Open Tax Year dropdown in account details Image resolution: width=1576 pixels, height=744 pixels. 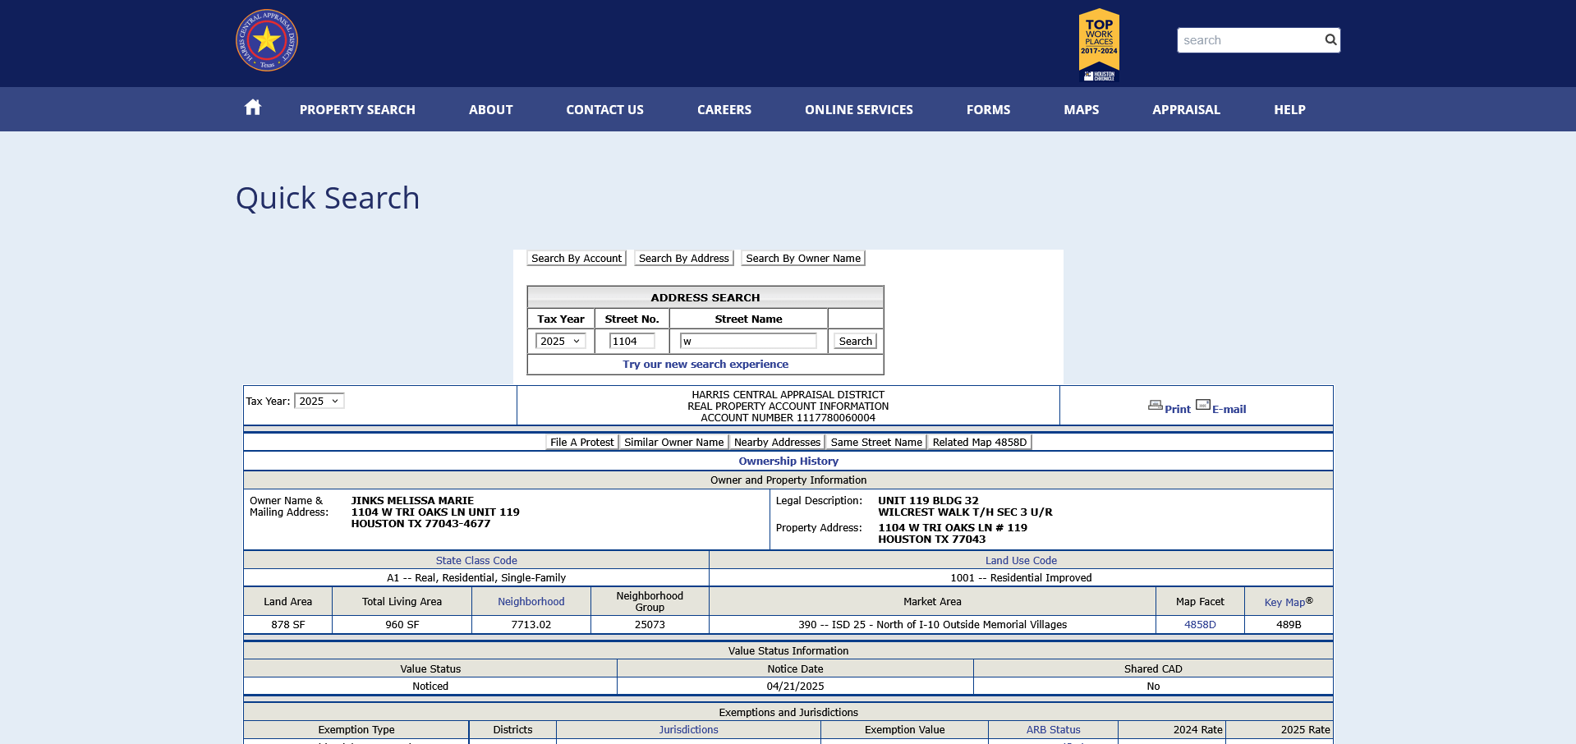tap(319, 401)
